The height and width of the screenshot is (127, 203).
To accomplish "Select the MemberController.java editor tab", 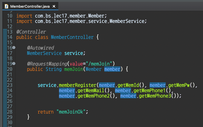I will tap(30, 6).
